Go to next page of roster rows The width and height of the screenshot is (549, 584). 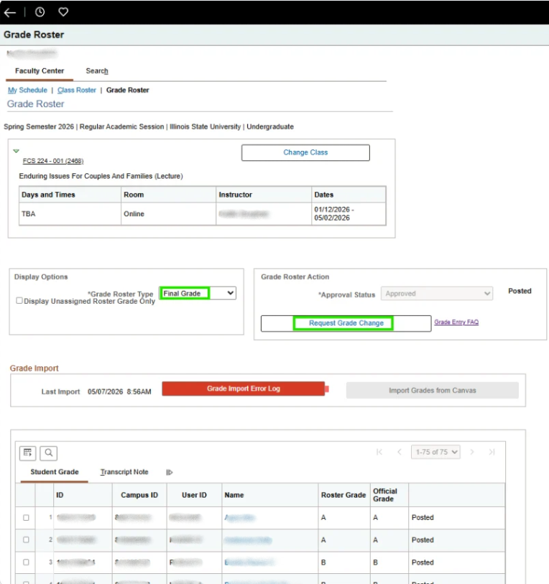pyautogui.click(x=472, y=452)
